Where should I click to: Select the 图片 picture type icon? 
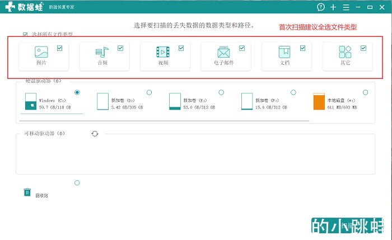(x=41, y=52)
